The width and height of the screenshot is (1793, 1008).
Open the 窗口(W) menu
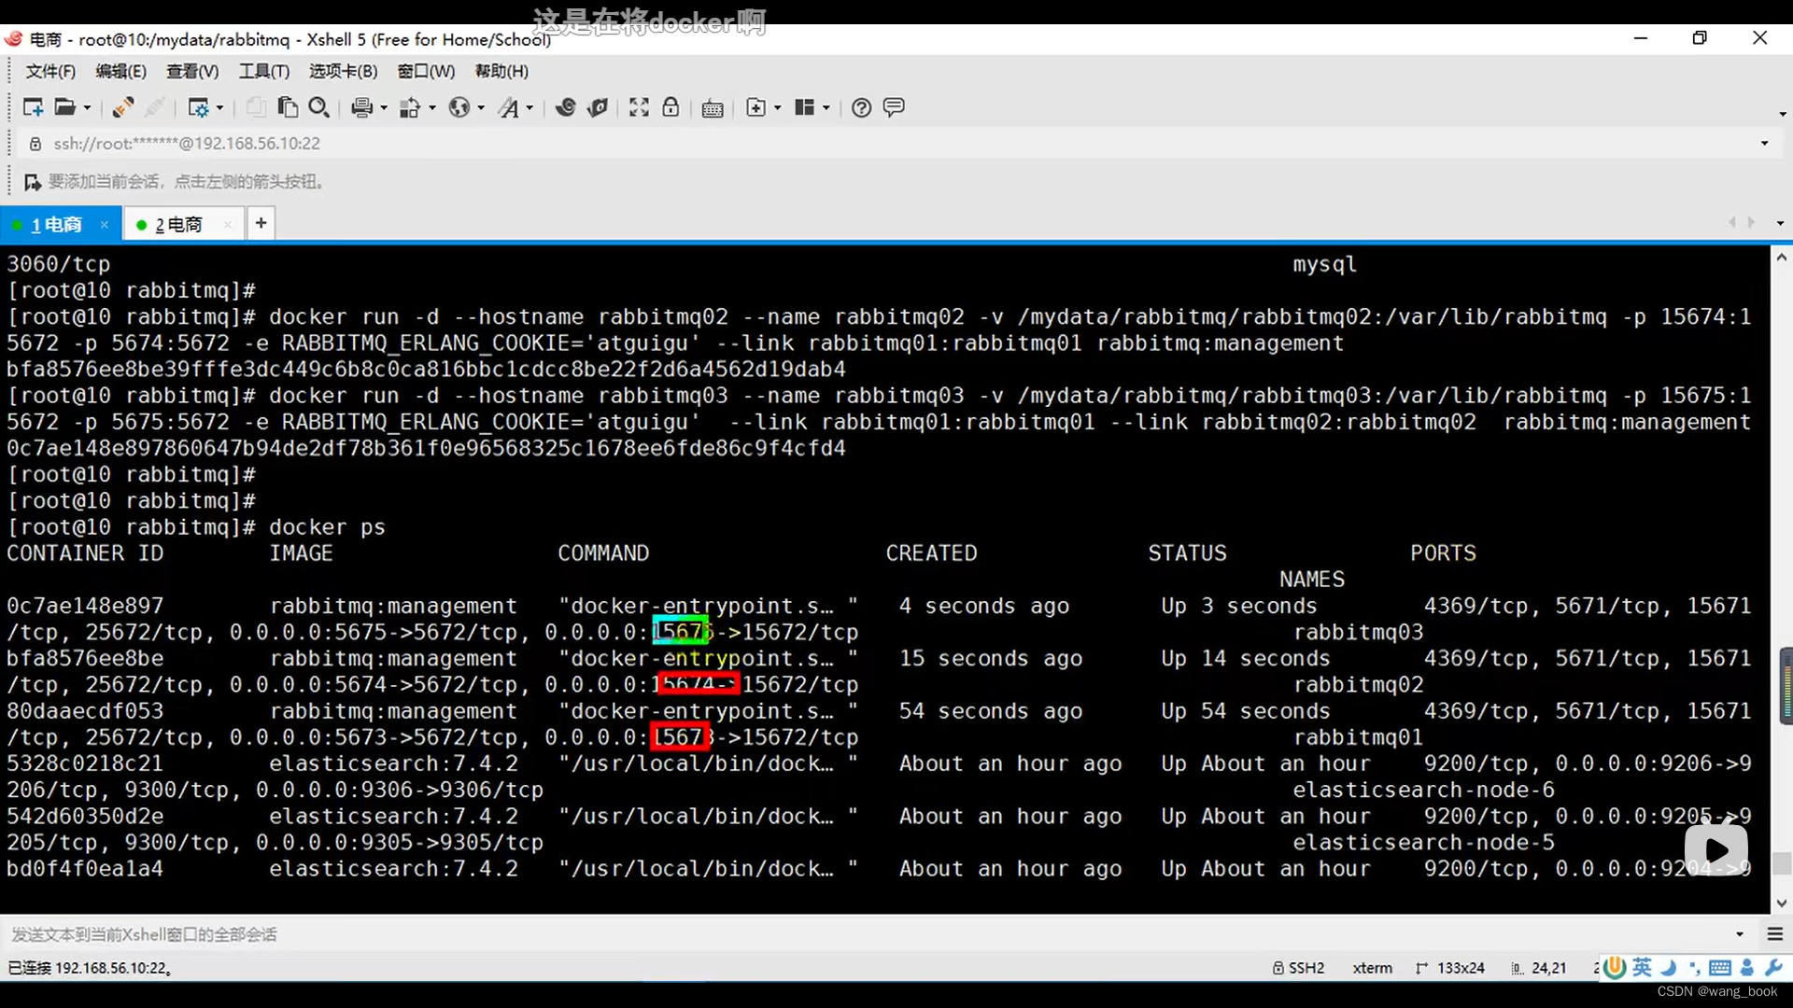pyautogui.click(x=426, y=71)
